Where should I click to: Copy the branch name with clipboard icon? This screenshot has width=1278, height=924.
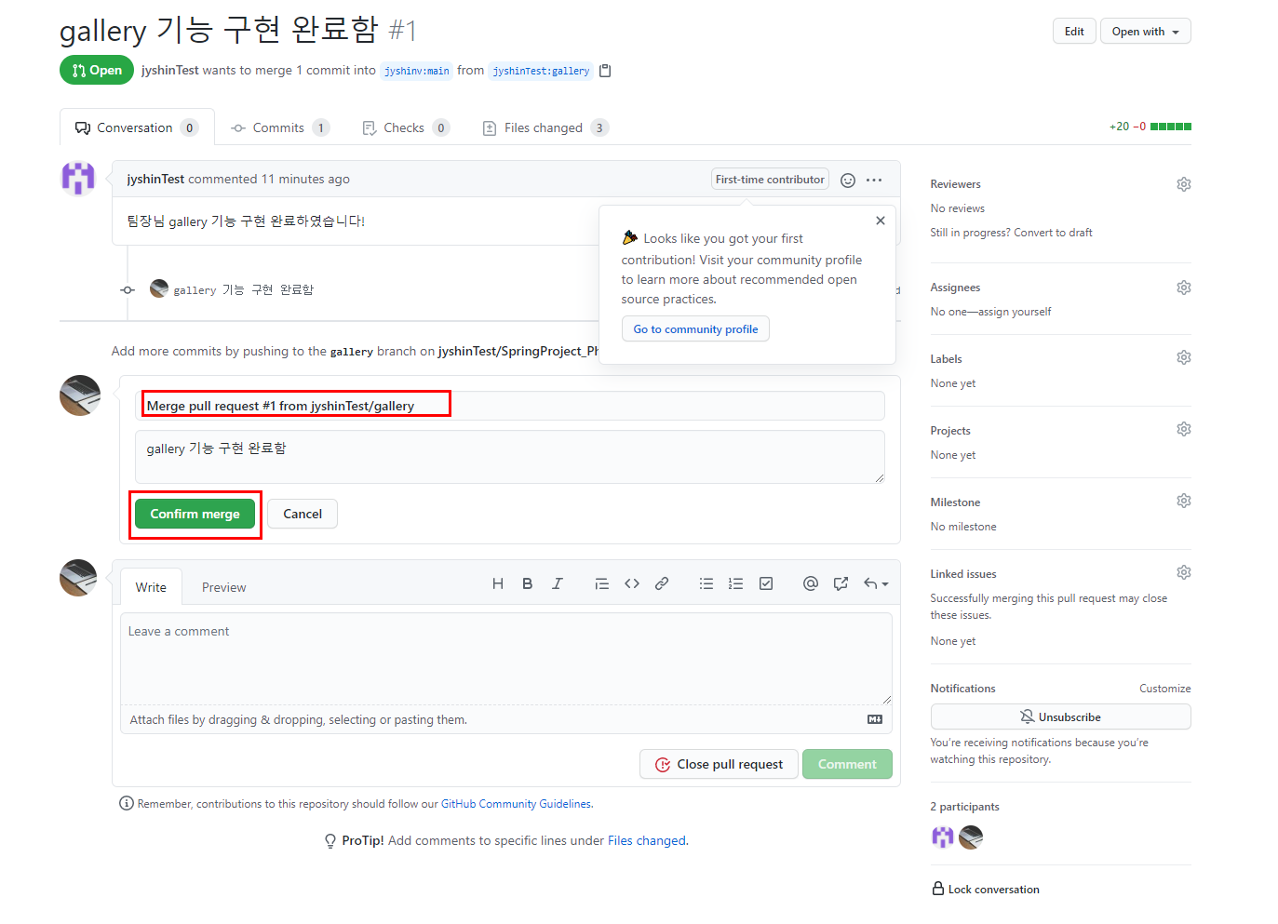605,71
